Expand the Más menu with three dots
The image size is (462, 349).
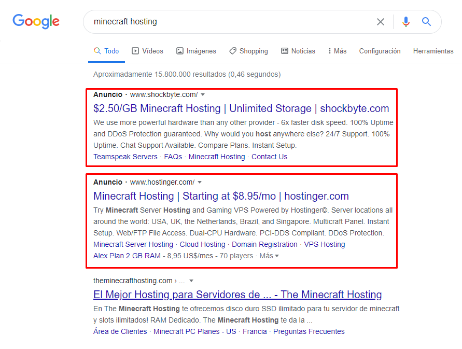coord(338,51)
